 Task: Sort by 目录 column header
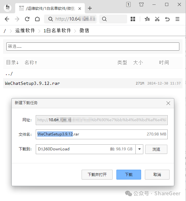tap(12, 63)
